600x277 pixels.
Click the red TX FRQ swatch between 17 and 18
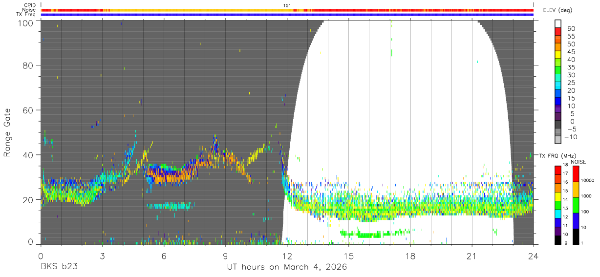(x=558, y=170)
